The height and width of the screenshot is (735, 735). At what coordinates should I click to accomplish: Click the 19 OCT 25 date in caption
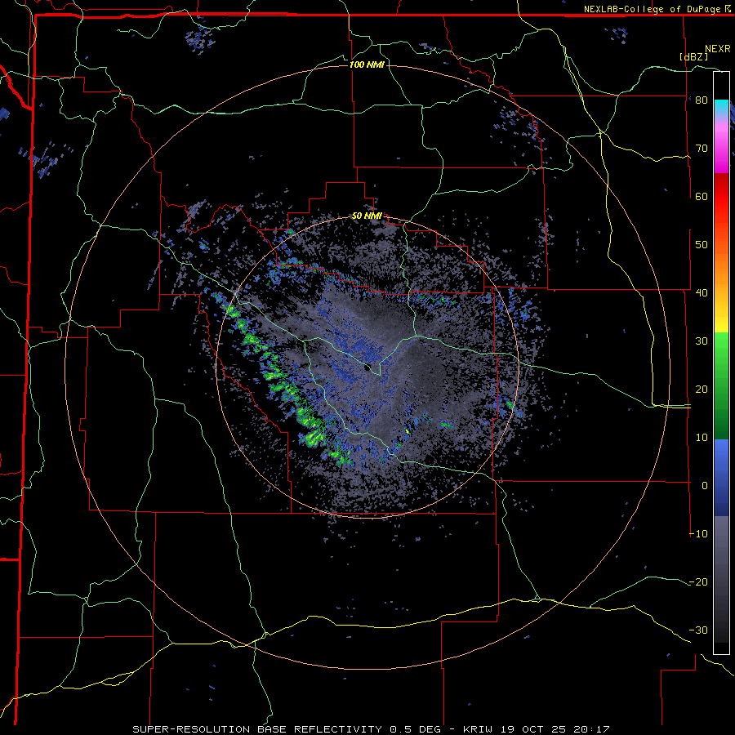click(533, 729)
